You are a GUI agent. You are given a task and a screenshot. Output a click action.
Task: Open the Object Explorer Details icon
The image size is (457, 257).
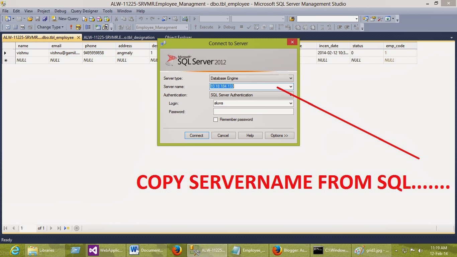(365, 19)
